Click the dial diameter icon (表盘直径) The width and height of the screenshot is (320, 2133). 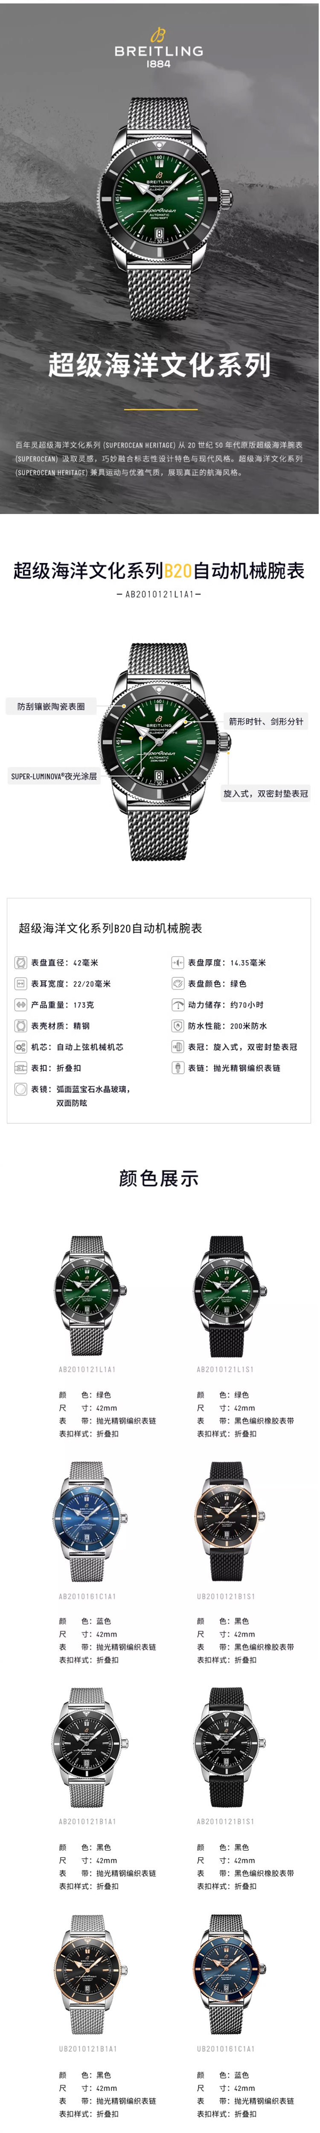[20, 962]
